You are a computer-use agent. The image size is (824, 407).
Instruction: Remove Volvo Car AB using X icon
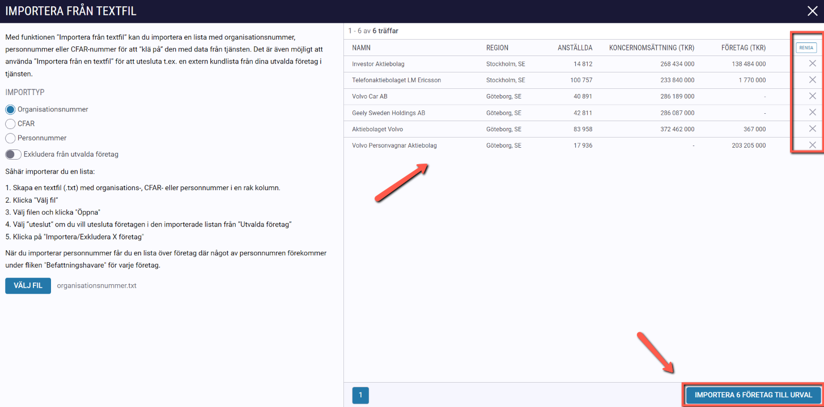click(812, 96)
